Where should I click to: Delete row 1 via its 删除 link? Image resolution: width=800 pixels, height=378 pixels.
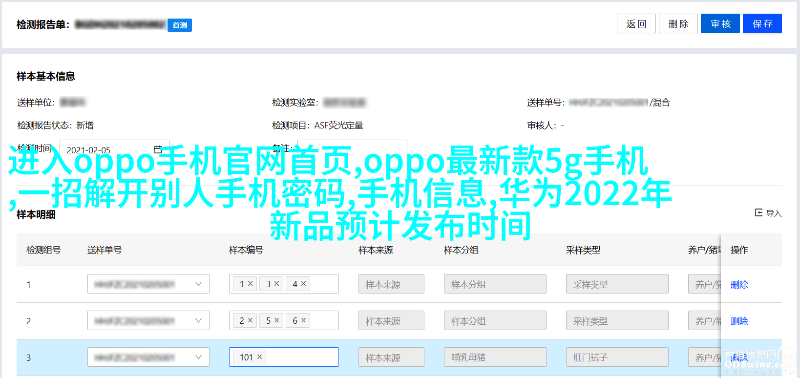tap(739, 284)
